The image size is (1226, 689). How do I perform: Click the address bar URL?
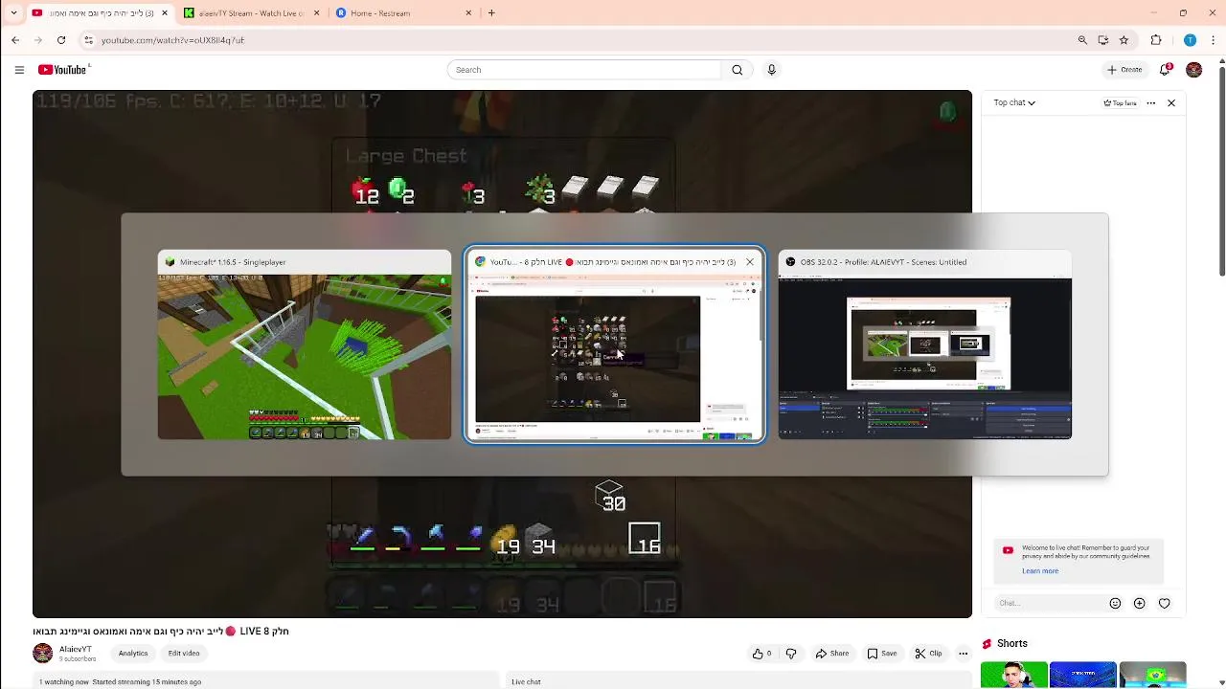[x=173, y=40]
